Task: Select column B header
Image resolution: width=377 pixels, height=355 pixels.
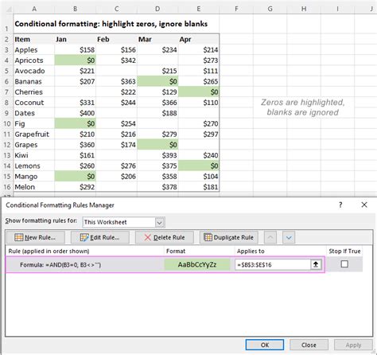Action: (76, 9)
